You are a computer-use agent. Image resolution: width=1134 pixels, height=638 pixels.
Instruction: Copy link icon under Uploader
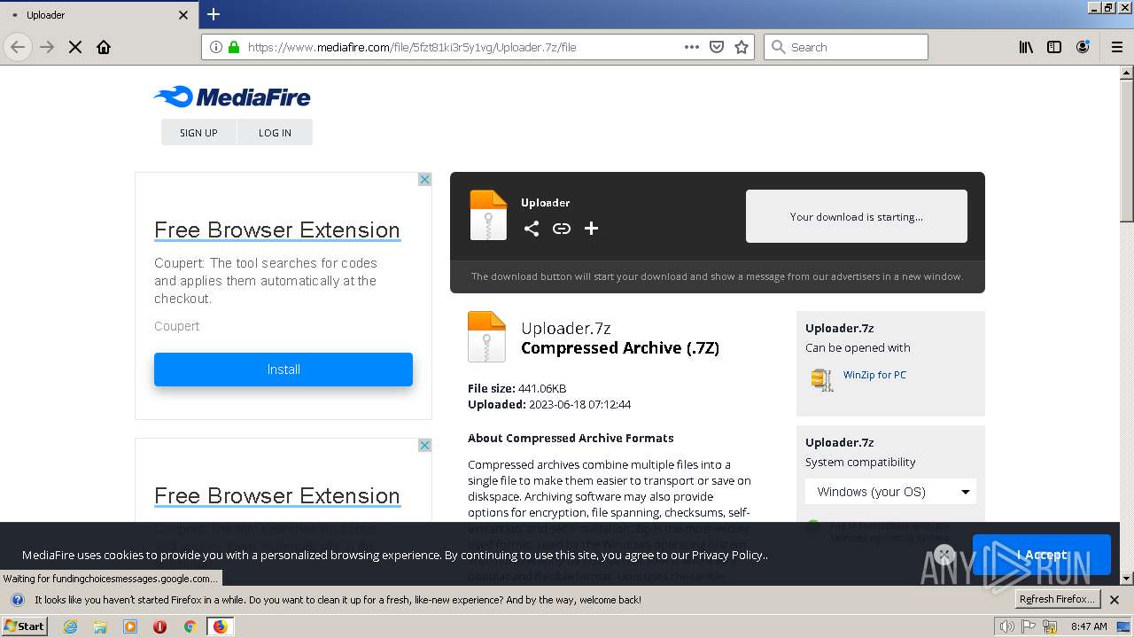point(562,229)
